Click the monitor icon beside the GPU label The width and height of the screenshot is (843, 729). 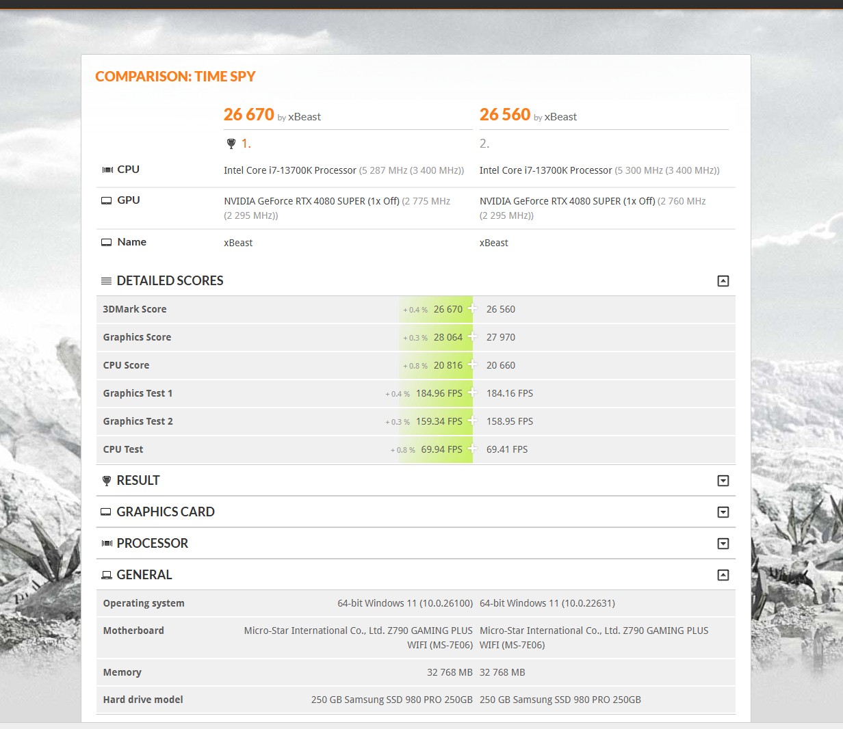(107, 200)
